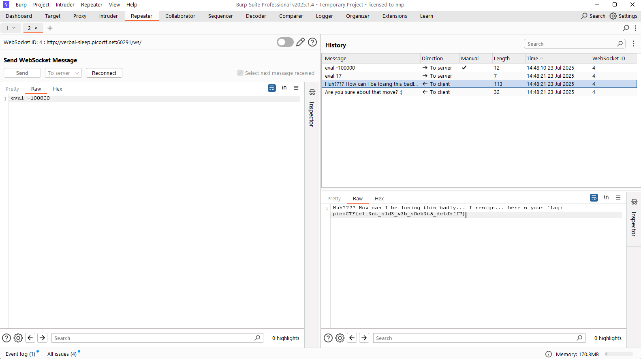Open history viewer hamburger menu
The height and width of the screenshot is (359, 641).
point(618,198)
